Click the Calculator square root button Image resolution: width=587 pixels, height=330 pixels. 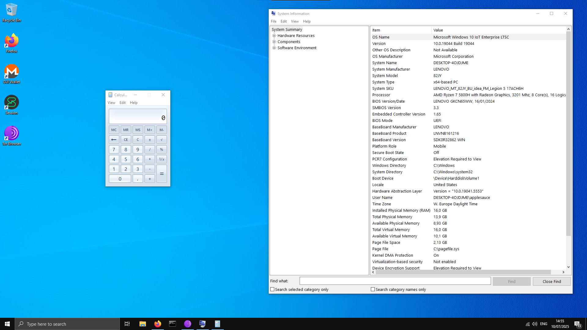[x=161, y=140]
